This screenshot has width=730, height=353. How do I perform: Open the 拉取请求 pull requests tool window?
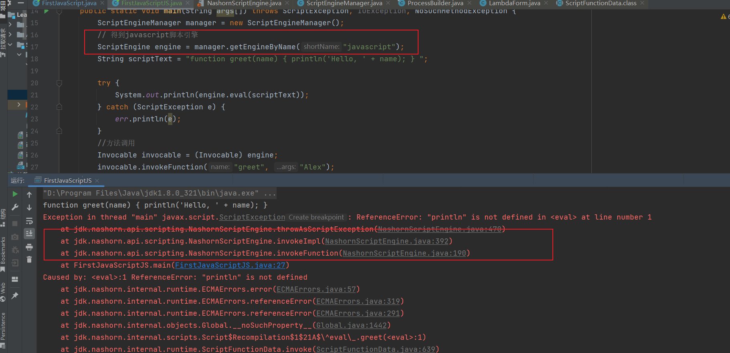point(3,42)
